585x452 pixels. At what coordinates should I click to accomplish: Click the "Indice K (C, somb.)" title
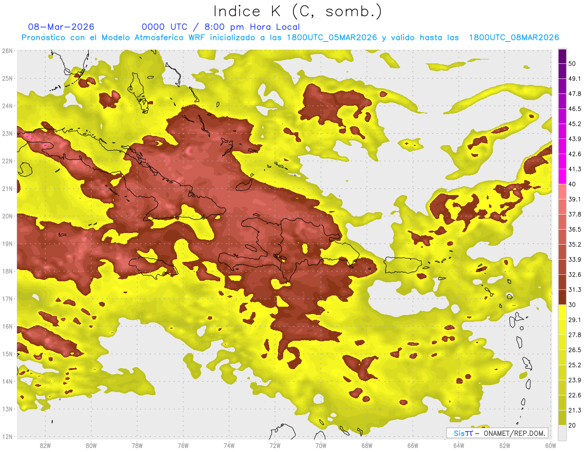click(x=298, y=12)
